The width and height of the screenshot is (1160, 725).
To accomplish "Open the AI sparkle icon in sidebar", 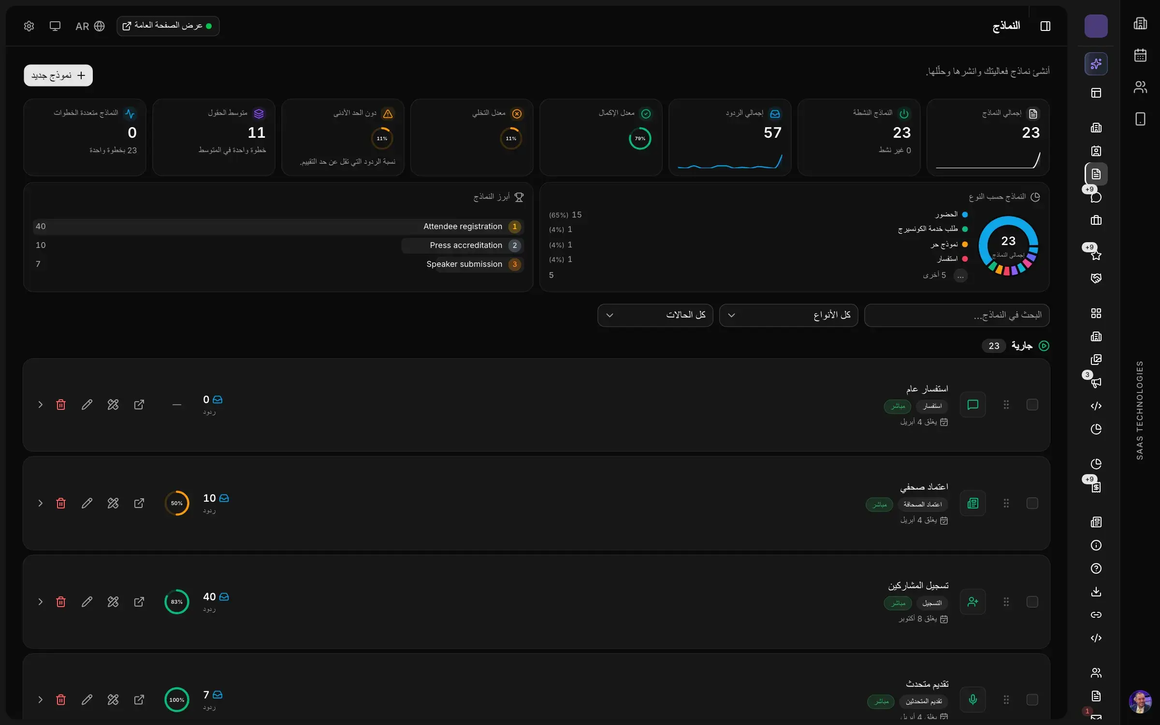I will click(1096, 64).
